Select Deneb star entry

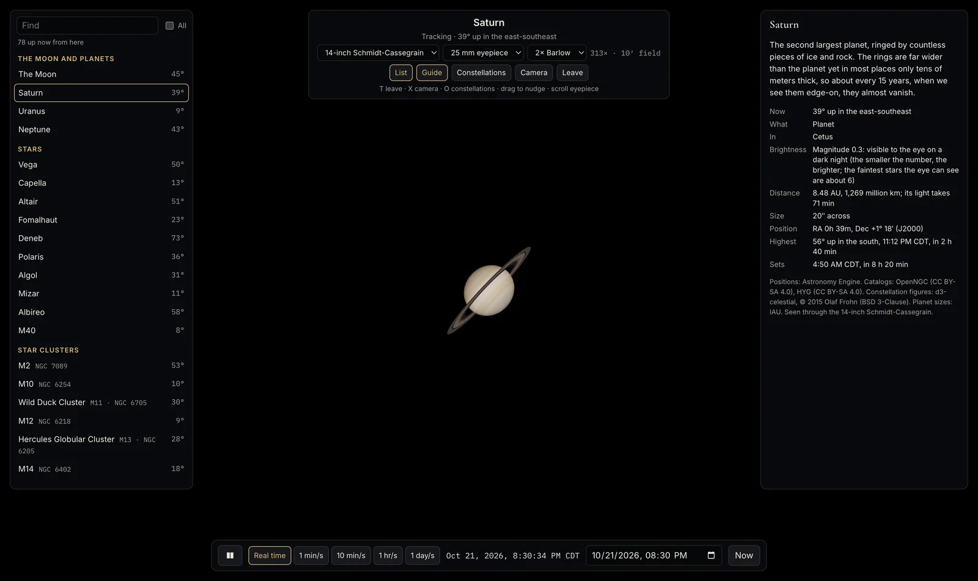[x=101, y=238]
